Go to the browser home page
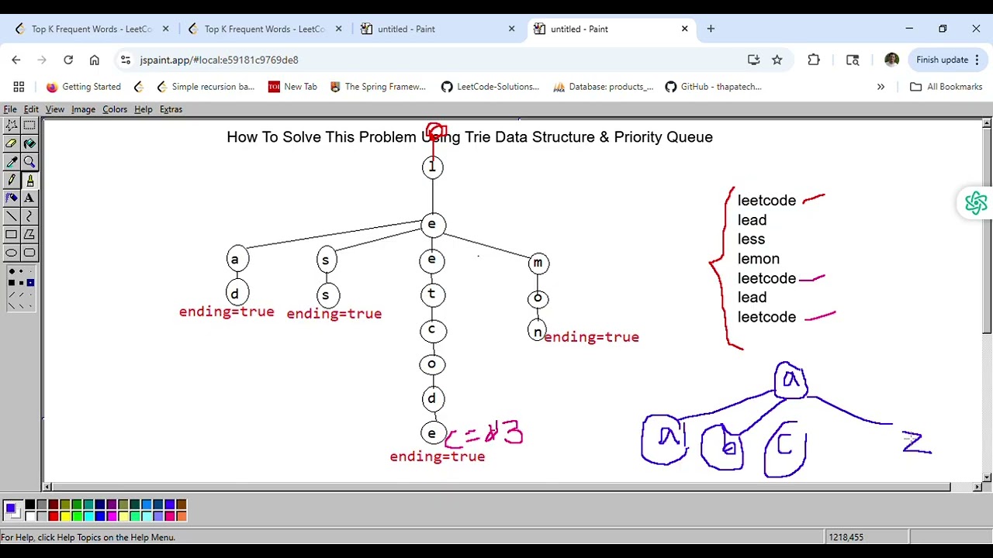The width and height of the screenshot is (993, 558). 94,60
